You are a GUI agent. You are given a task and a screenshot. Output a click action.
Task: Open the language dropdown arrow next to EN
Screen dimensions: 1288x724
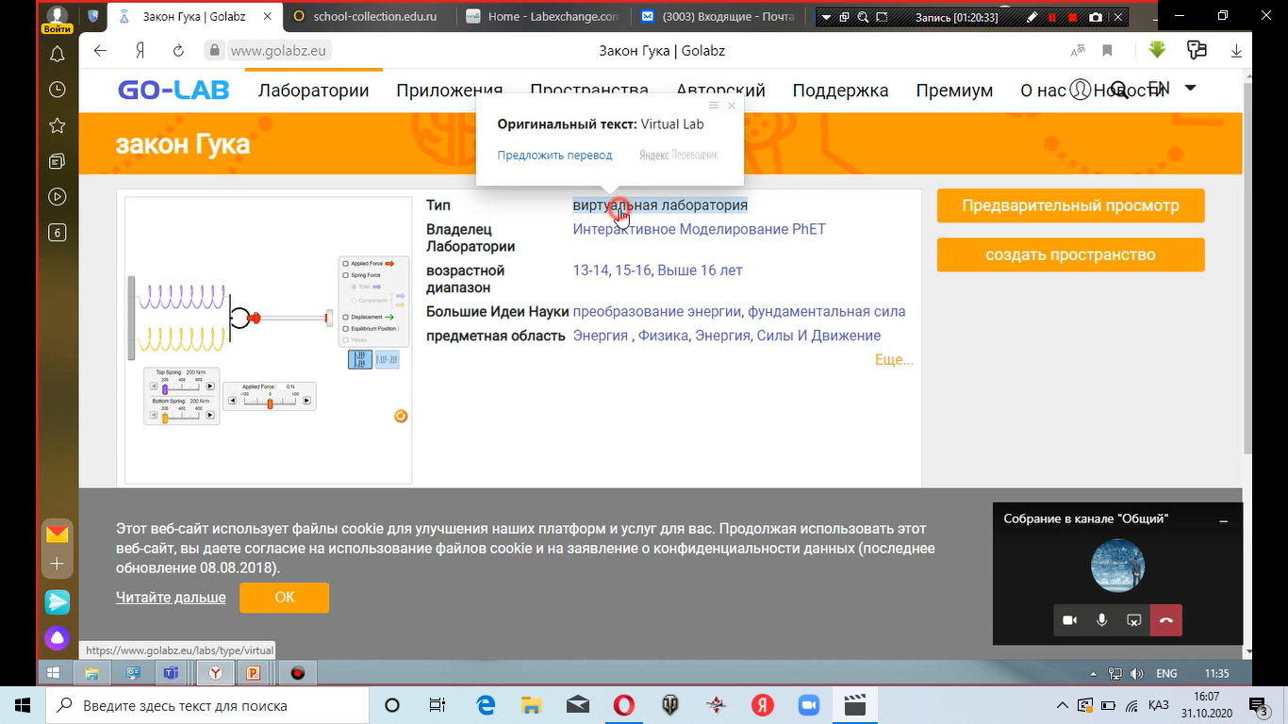tap(1190, 88)
